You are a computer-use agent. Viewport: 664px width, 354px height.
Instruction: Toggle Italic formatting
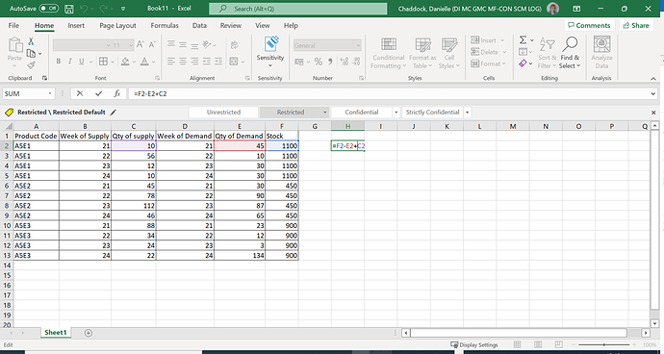pos(69,62)
